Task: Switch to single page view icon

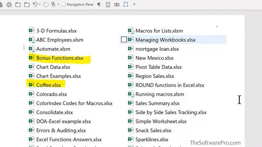Action: pos(108,4)
